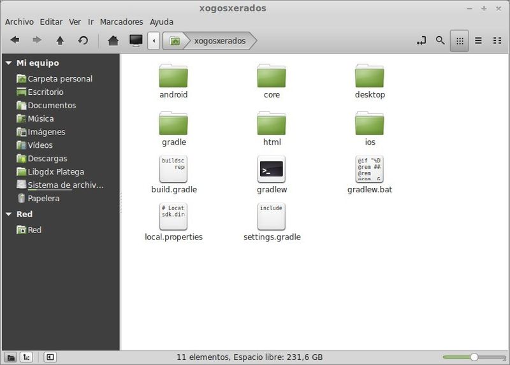This screenshot has width=510, height=365.
Task: Select the xogosxerados path bar segment
Action: click(220, 41)
